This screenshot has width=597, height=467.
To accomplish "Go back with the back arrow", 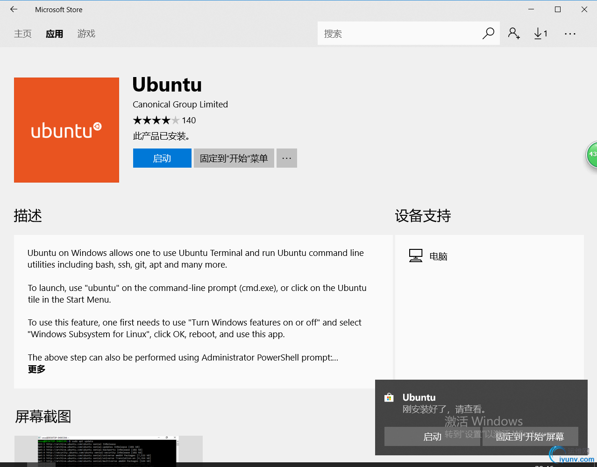I will (14, 9).
